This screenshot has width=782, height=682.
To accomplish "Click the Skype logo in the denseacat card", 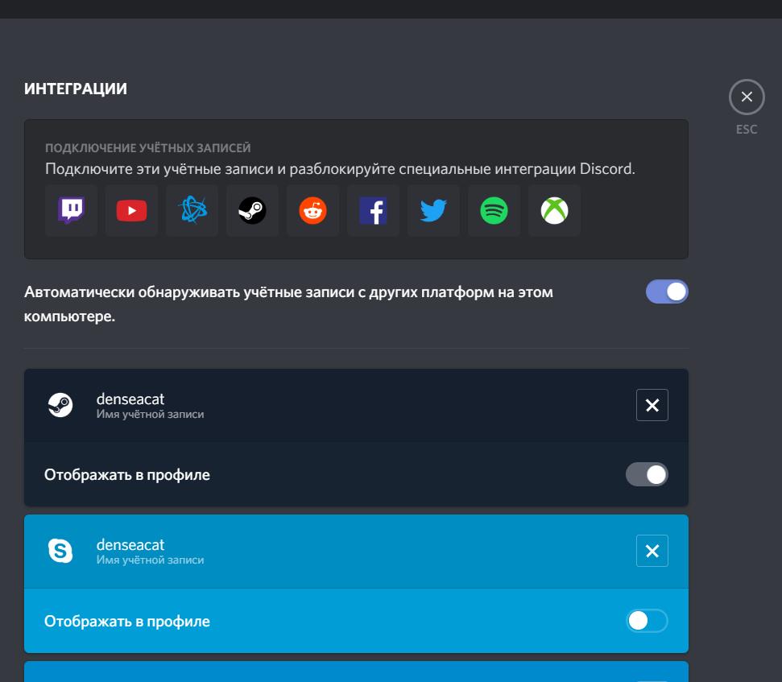I will click(x=60, y=551).
